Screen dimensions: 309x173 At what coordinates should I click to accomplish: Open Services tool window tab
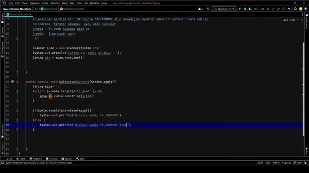pos(67,159)
